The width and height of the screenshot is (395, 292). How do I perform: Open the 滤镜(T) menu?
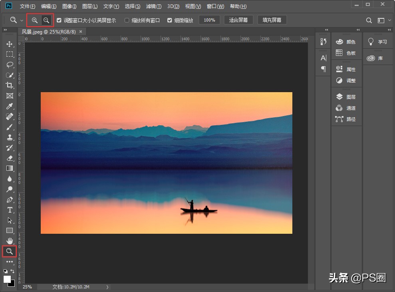tap(154, 6)
